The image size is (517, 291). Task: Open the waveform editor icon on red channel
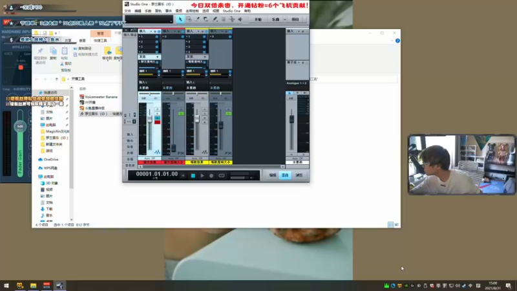[157, 153]
